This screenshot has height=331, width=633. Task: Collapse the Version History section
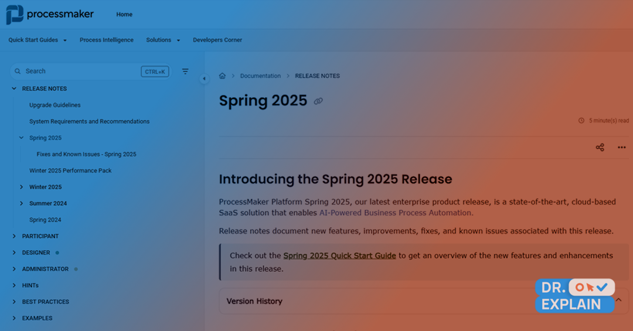click(618, 300)
